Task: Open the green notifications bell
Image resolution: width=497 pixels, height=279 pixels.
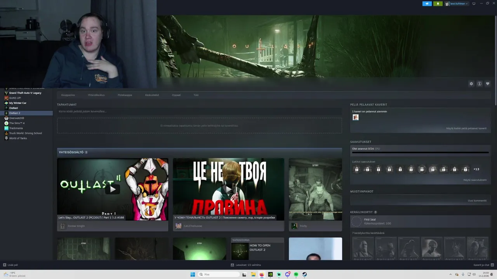Action: (x=438, y=3)
